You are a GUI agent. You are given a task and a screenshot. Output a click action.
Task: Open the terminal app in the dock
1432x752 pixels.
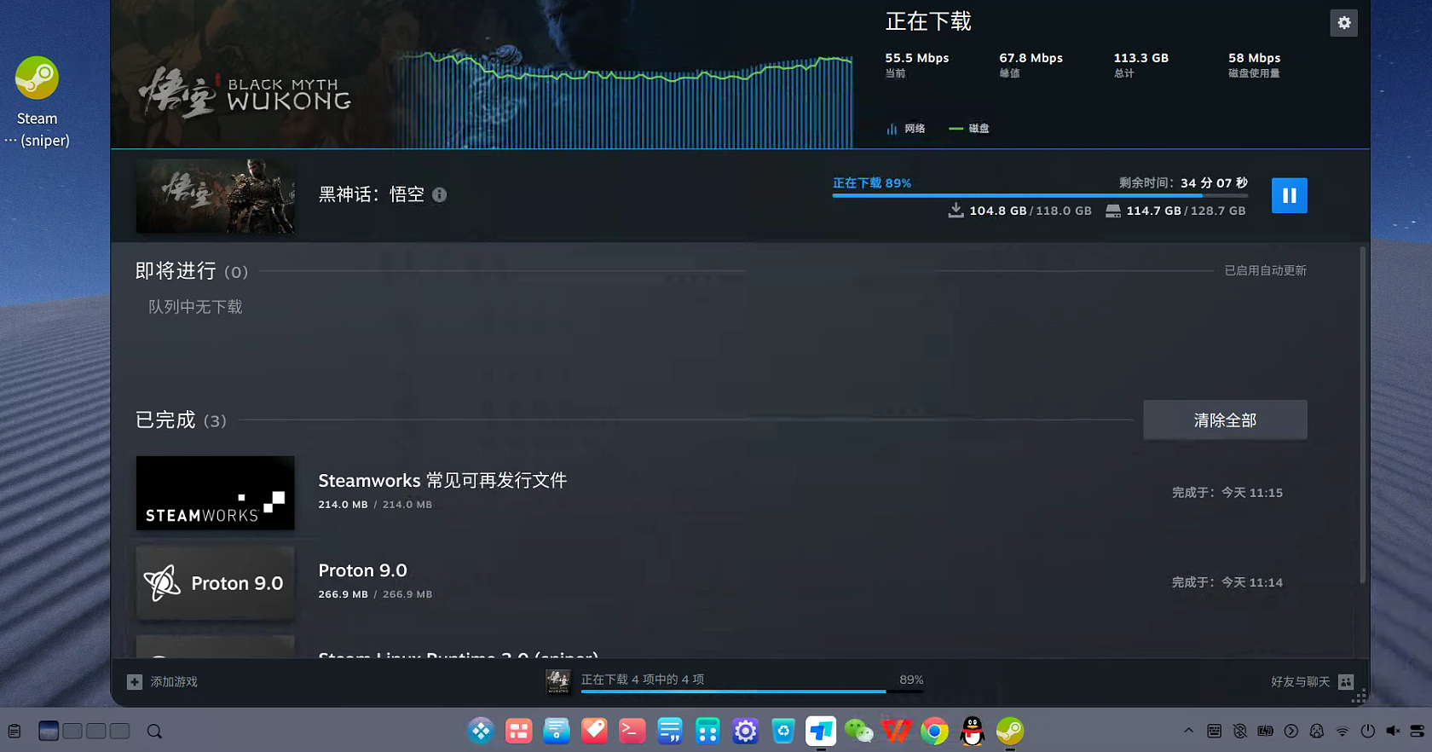(x=632, y=731)
